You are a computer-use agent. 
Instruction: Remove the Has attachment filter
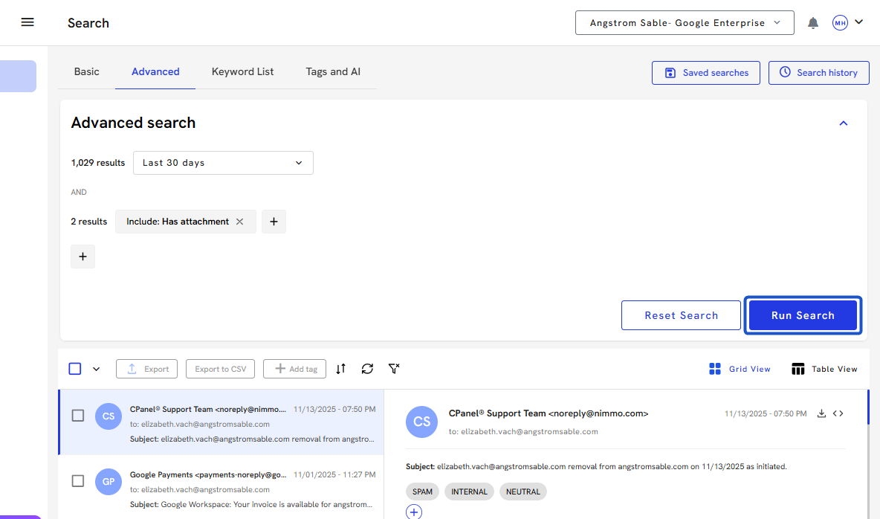pyautogui.click(x=239, y=222)
